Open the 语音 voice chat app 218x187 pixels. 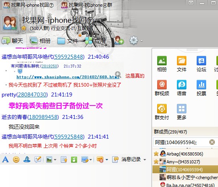(x=182, y=88)
